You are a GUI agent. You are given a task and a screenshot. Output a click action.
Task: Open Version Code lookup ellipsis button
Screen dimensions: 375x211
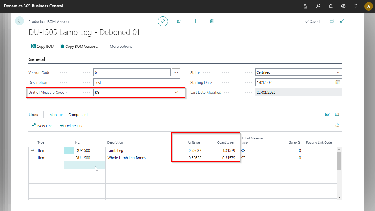(x=176, y=72)
